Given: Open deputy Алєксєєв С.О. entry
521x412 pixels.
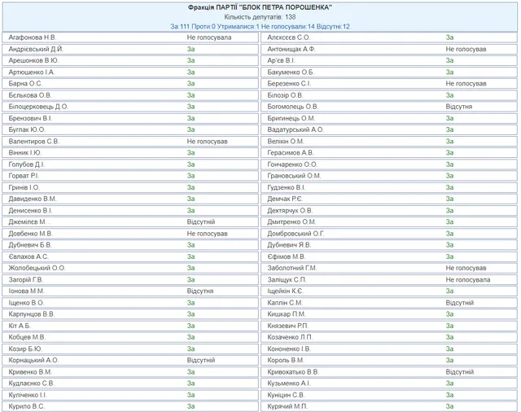Looking at the screenshot, I should tap(289, 37).
